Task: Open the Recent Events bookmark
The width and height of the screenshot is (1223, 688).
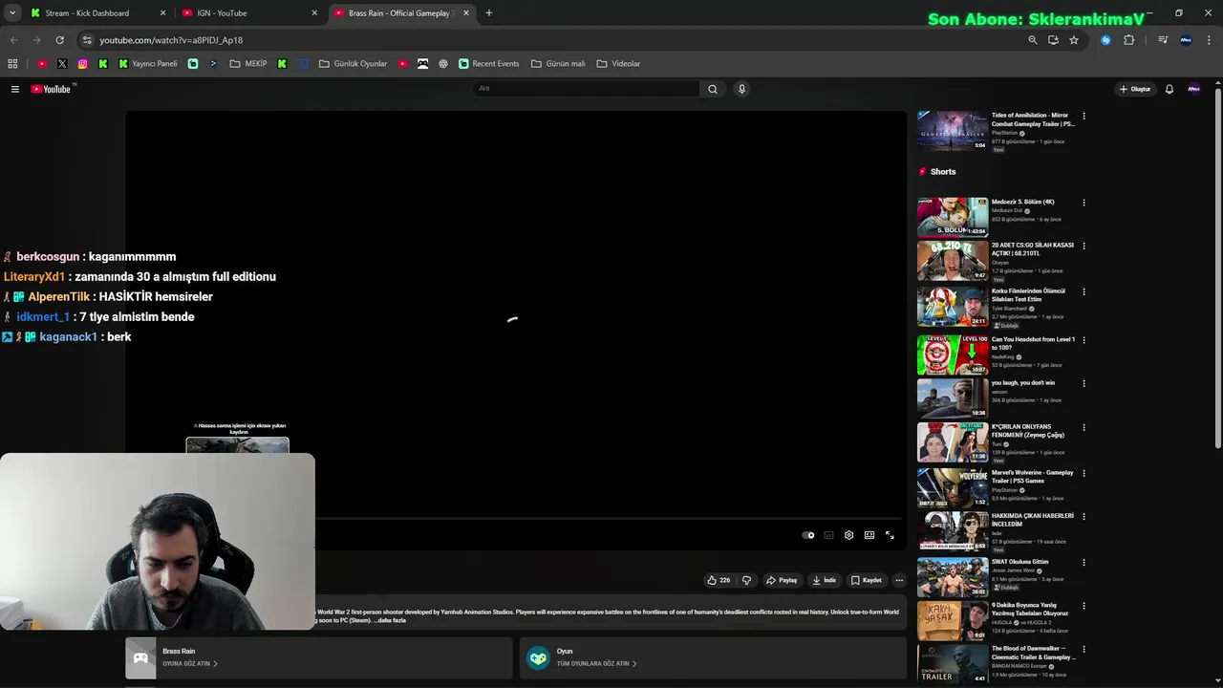Action: click(x=488, y=64)
